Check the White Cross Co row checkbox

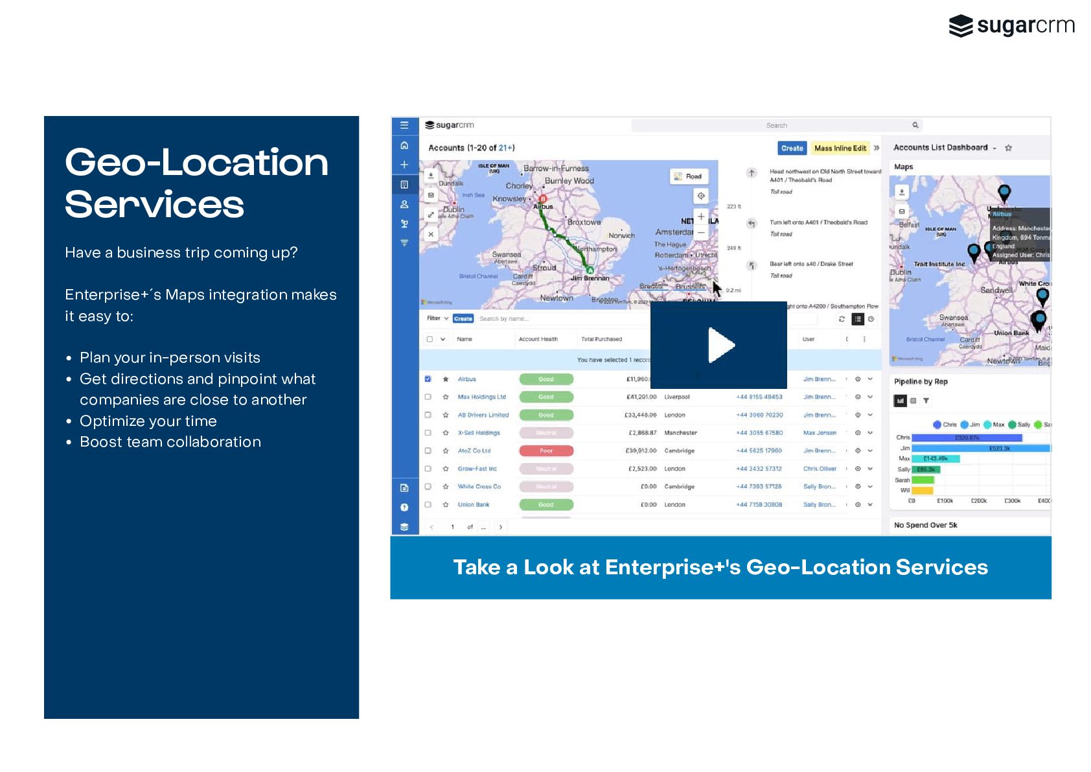point(428,486)
